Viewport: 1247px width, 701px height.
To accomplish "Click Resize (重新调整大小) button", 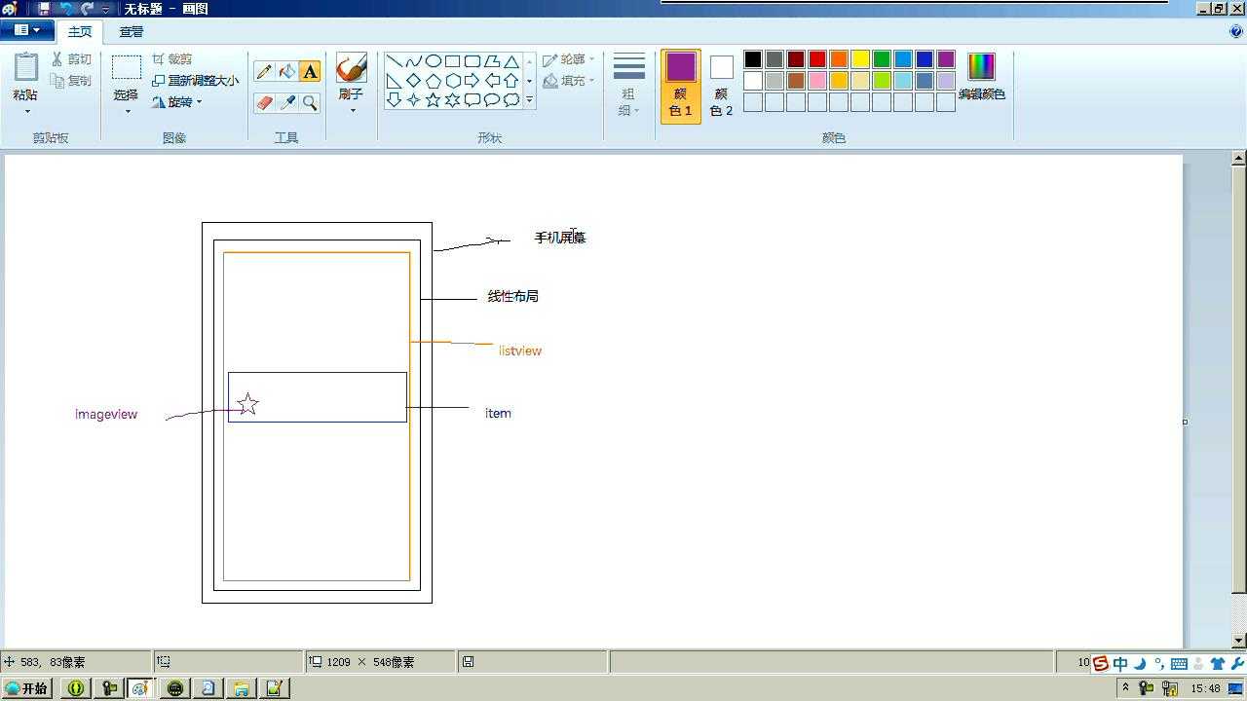I will point(195,81).
